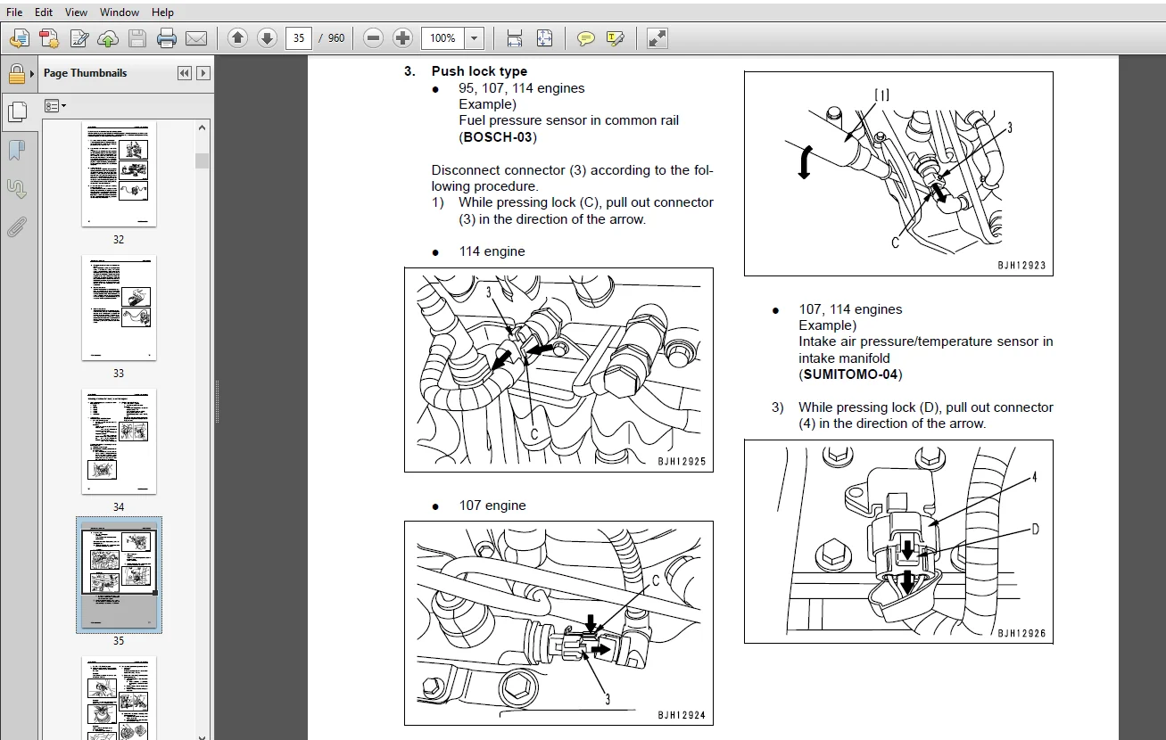Open the Window menu
The height and width of the screenshot is (740, 1166).
pos(120,12)
